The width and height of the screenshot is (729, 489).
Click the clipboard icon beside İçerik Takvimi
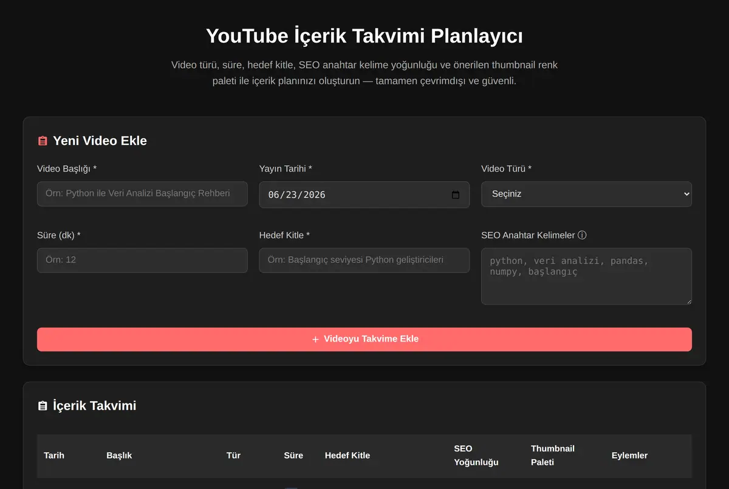43,406
